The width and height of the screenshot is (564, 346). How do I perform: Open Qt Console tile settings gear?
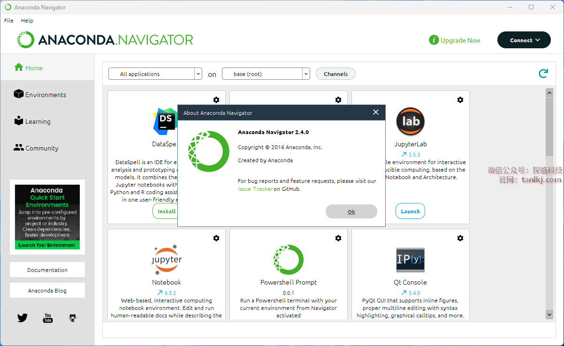[460, 238]
